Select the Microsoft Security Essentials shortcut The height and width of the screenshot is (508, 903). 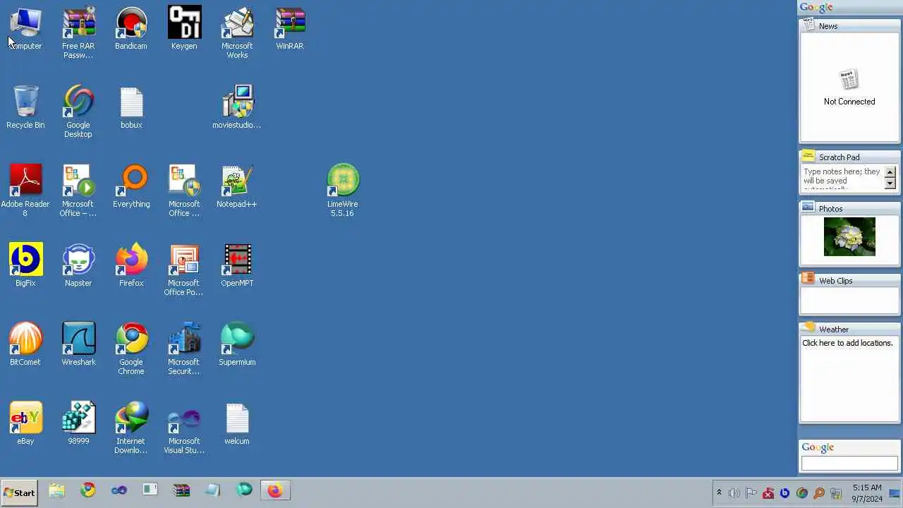coord(184,349)
